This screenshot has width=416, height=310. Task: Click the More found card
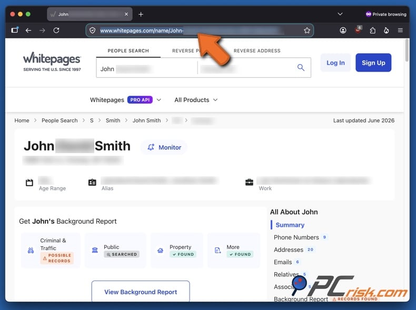tap(234, 251)
